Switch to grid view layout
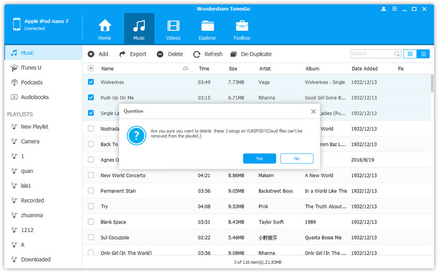439x273 pixels. 410,54
